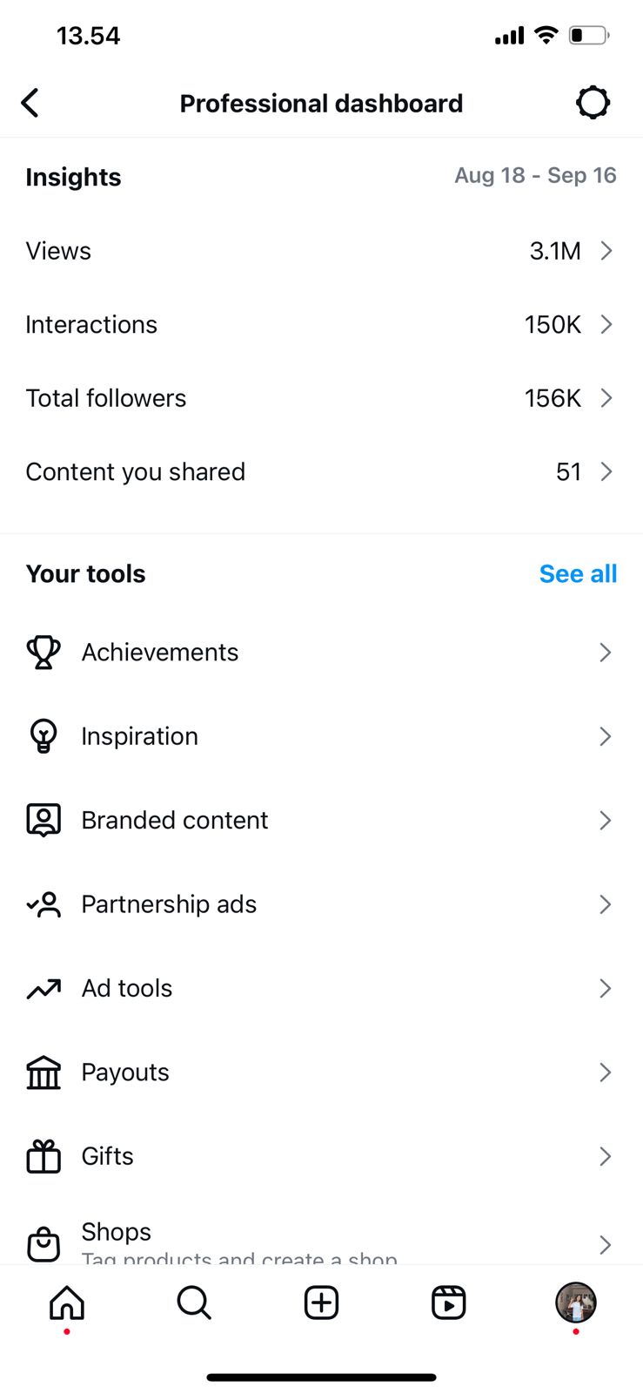Expand Total followers chevron
The height and width of the screenshot is (1394, 643).
pos(606,398)
